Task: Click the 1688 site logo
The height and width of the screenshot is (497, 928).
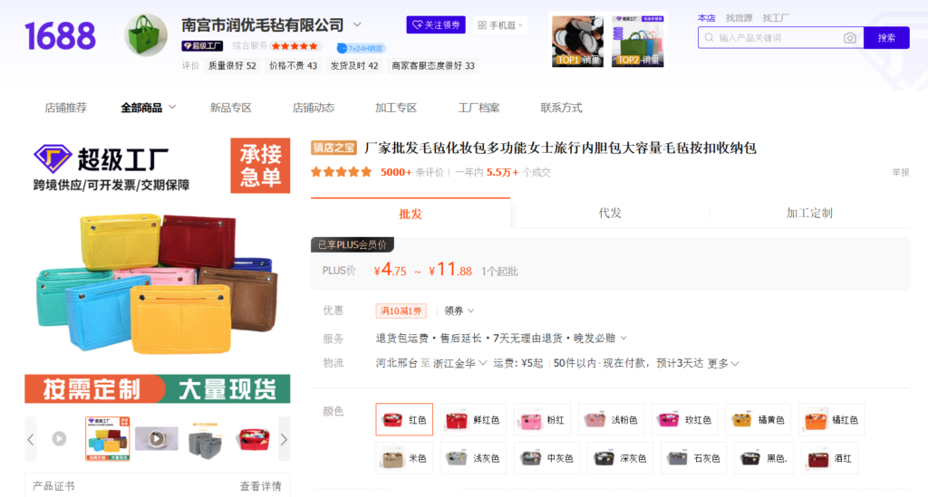Action: tap(60, 36)
